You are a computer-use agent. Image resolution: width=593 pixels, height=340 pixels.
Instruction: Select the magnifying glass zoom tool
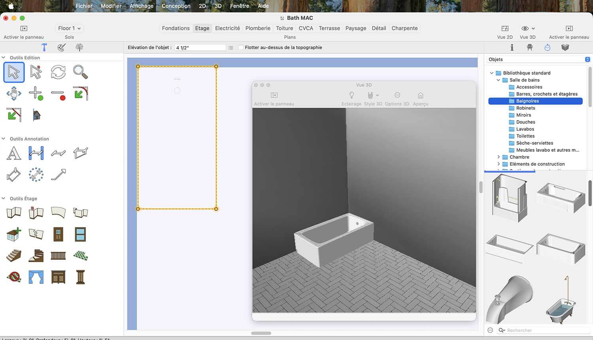click(80, 72)
